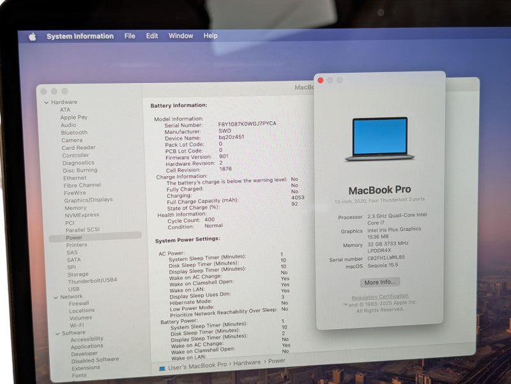Collapse the Network section
Viewport: 511px width, 384px height.
click(56, 297)
